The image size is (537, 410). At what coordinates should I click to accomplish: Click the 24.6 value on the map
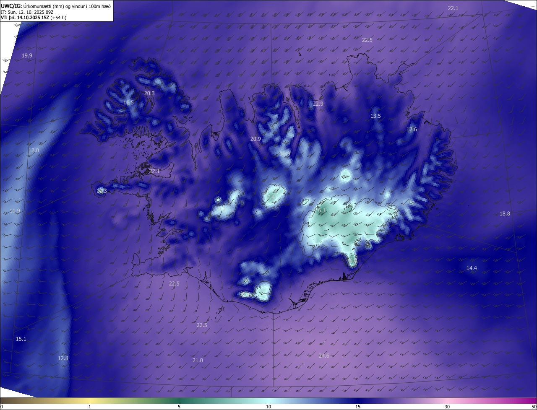click(x=324, y=356)
